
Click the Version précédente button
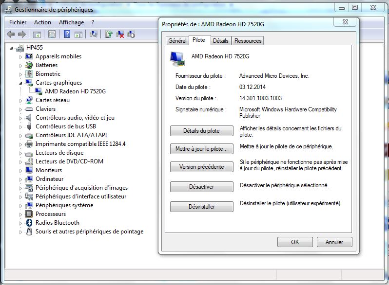(x=201, y=167)
